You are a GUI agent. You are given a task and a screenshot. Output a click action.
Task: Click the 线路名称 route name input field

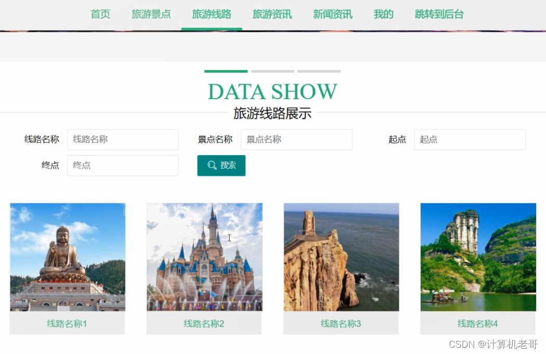(123, 140)
